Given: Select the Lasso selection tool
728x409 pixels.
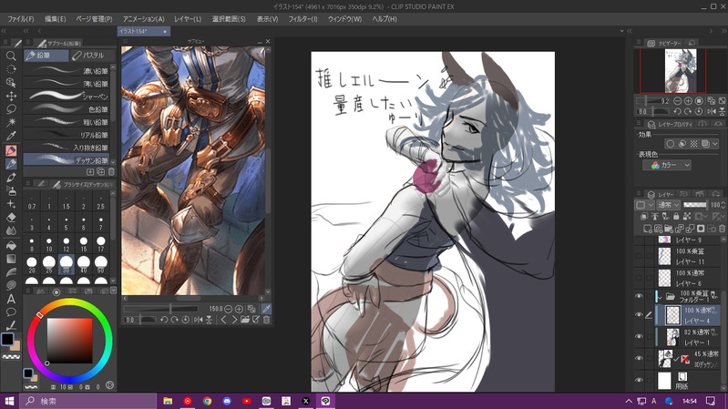Looking at the screenshot, I should point(11,109).
